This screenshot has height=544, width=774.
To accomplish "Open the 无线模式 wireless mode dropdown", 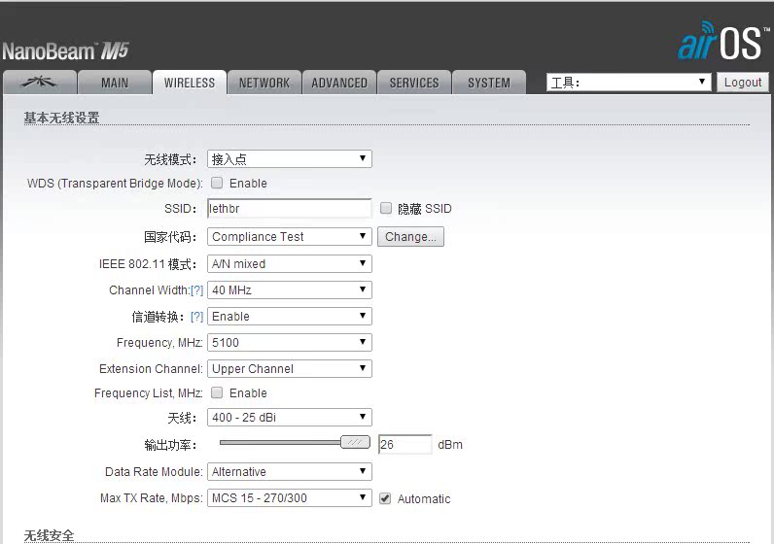I will 289,158.
